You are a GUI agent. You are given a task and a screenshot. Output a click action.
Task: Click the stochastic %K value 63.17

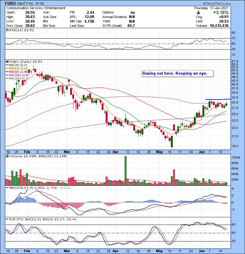coord(59,219)
